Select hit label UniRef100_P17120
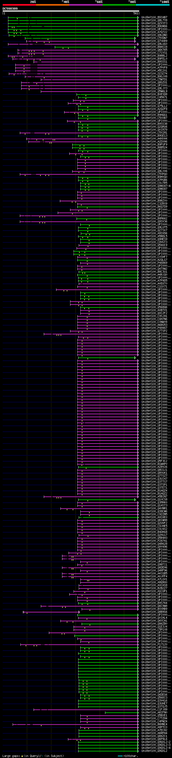 [x=154, y=644]
